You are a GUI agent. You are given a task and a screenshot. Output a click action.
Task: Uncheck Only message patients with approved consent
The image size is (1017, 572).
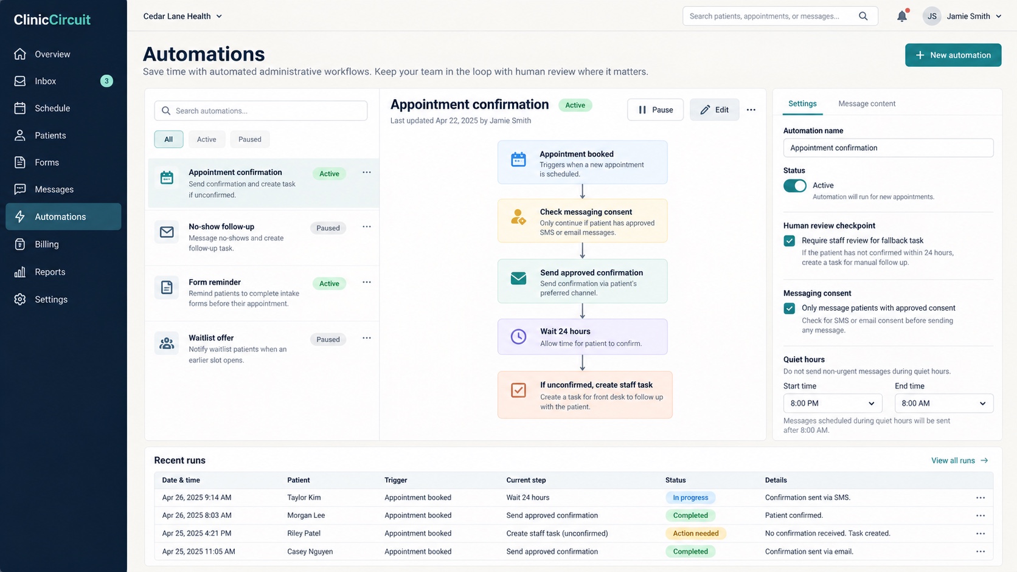point(790,308)
